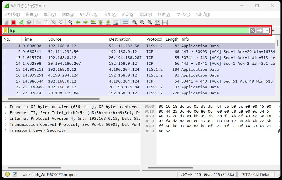Open capture options gear icon

pos(29,22)
